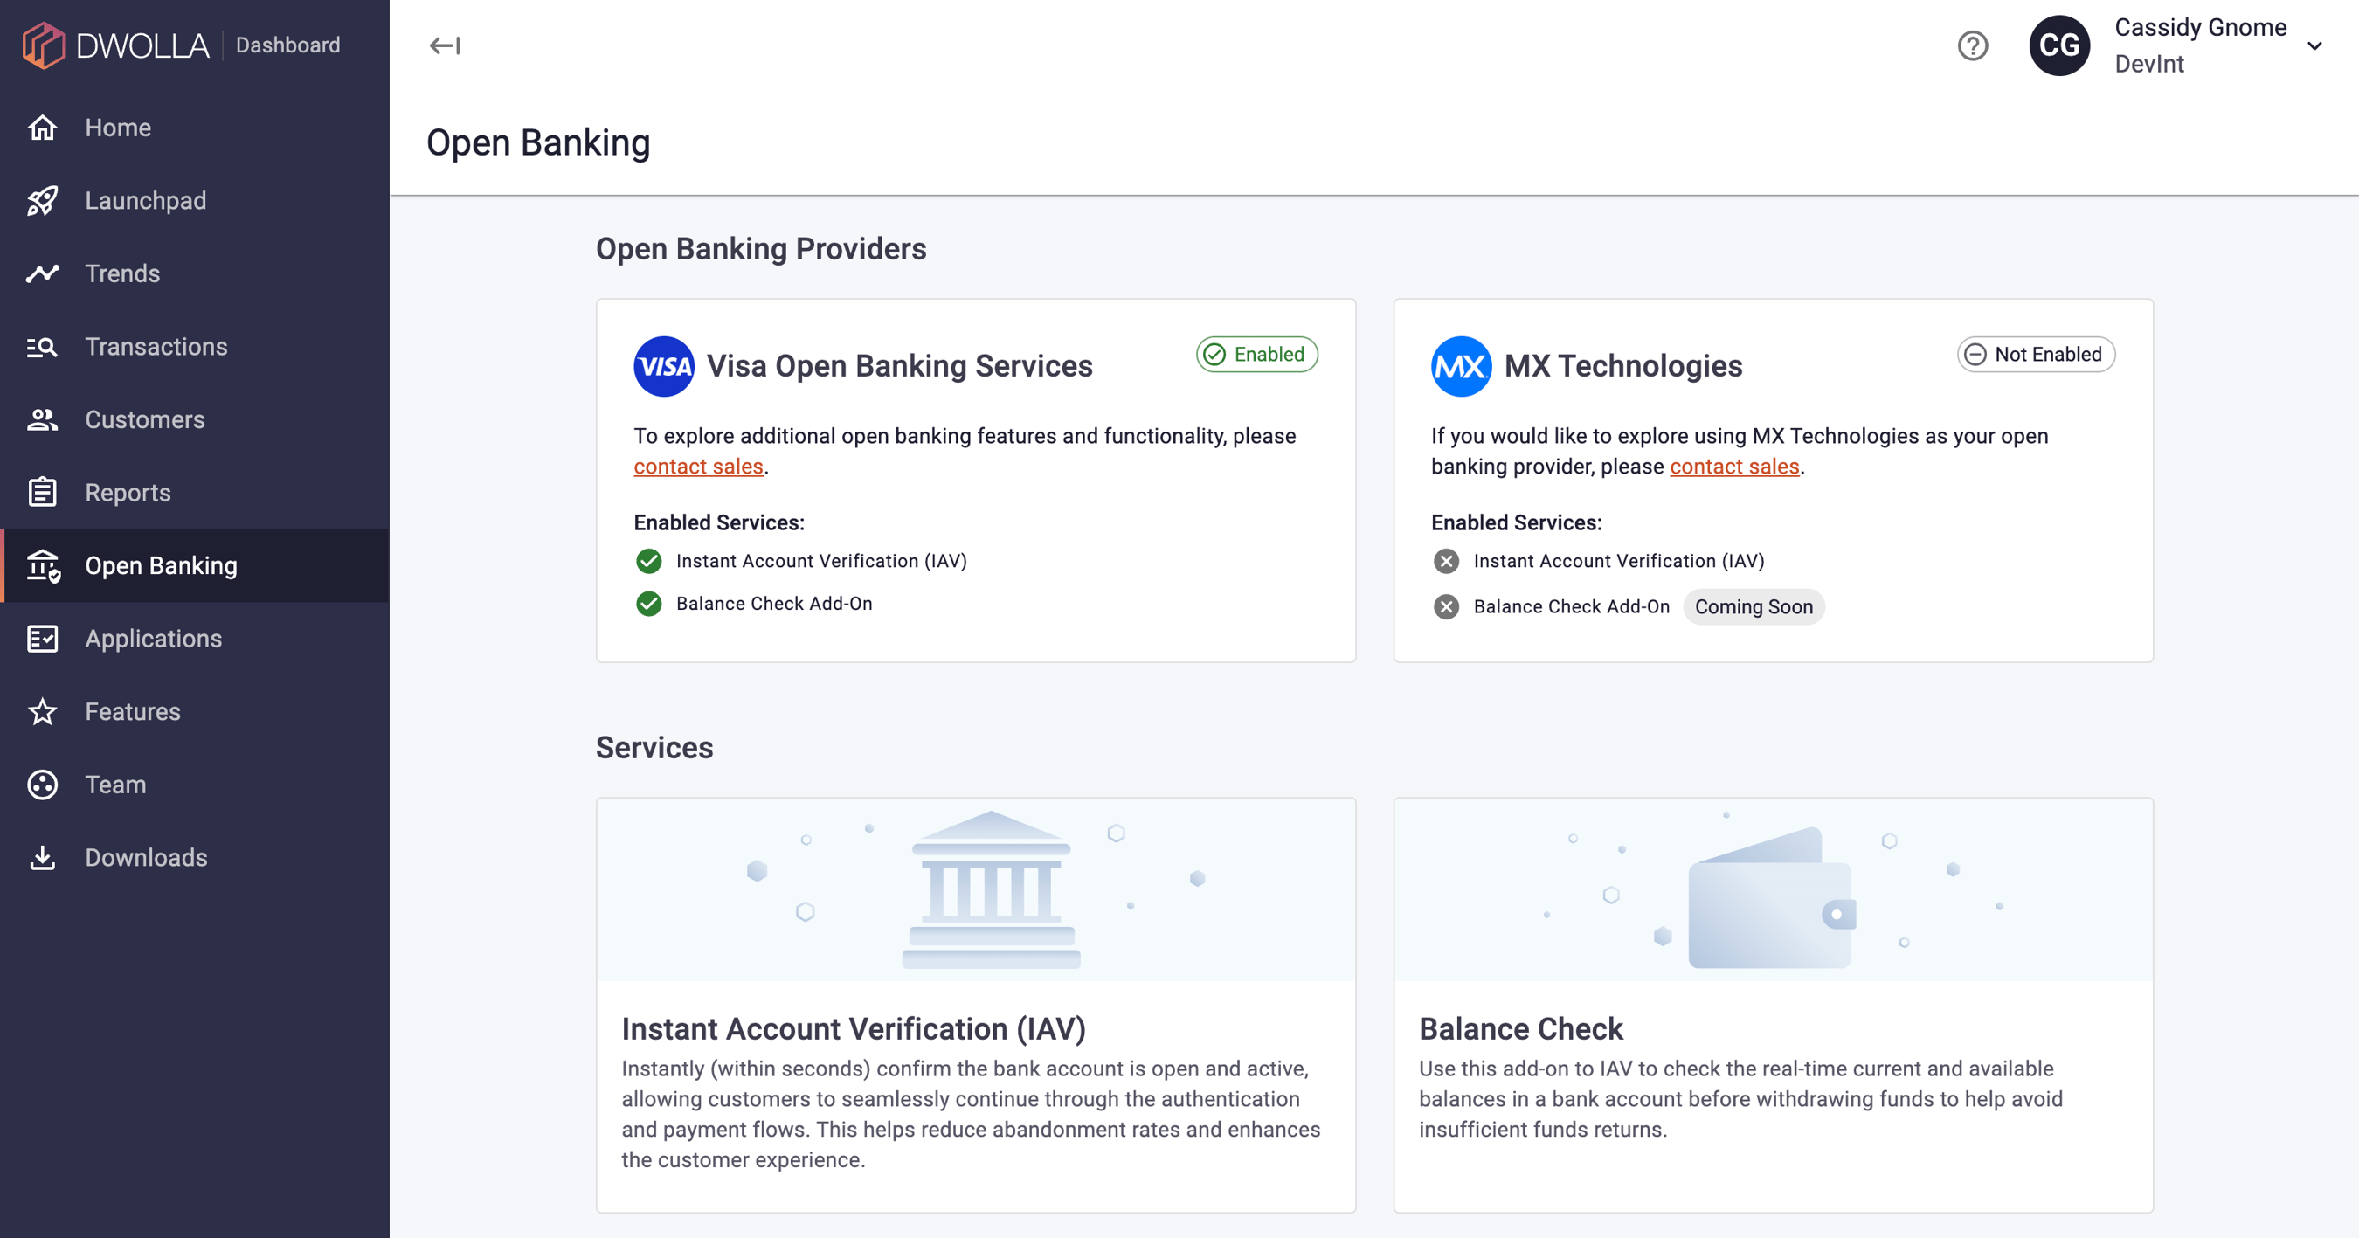
Task: Open the Team sidebar item
Action: [x=194, y=785]
